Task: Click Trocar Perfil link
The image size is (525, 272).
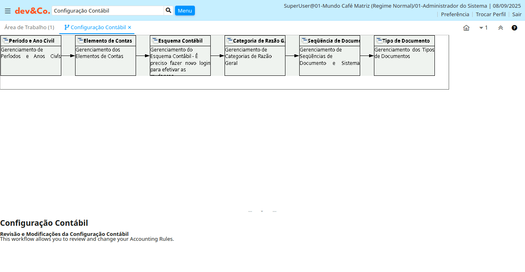Action: 490,14
